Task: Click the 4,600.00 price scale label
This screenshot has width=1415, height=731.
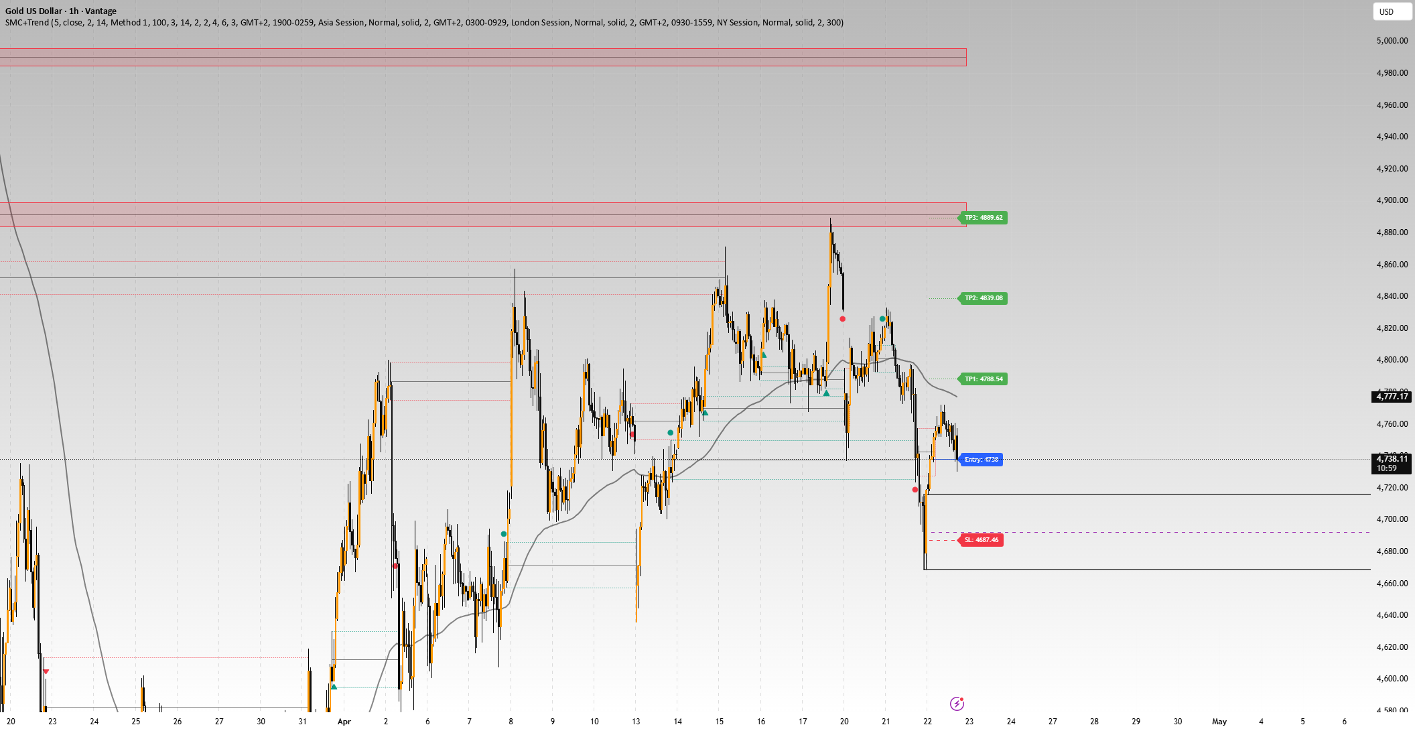Action: 1392,679
